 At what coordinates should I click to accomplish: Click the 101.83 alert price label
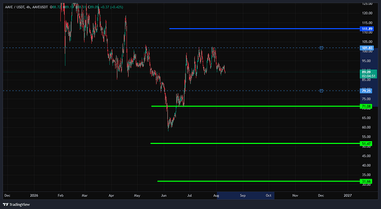[x=367, y=48]
